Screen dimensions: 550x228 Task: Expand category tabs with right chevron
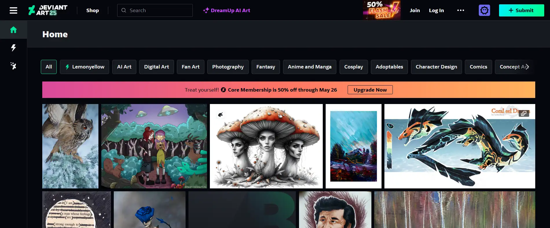pos(527,67)
